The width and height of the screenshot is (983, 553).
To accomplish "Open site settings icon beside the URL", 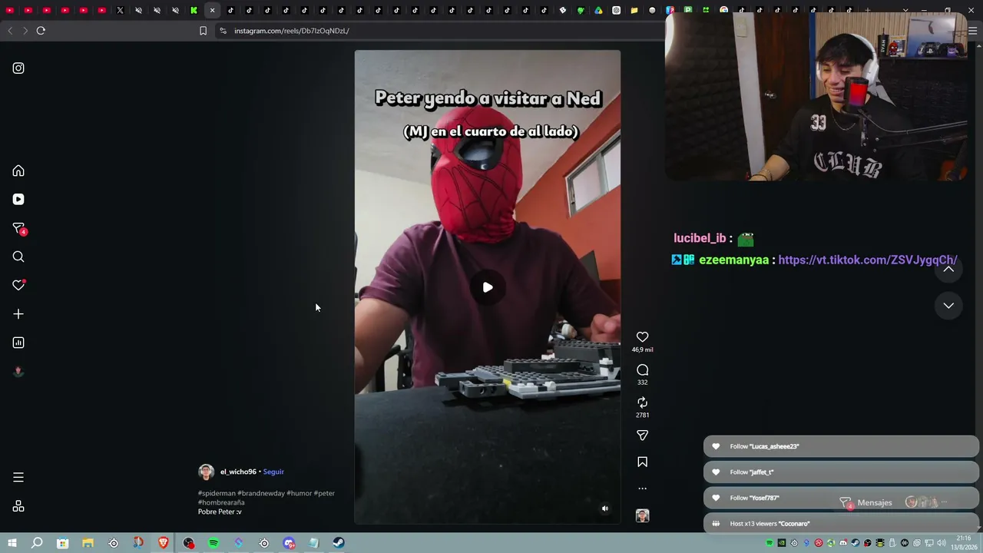I will click(223, 31).
